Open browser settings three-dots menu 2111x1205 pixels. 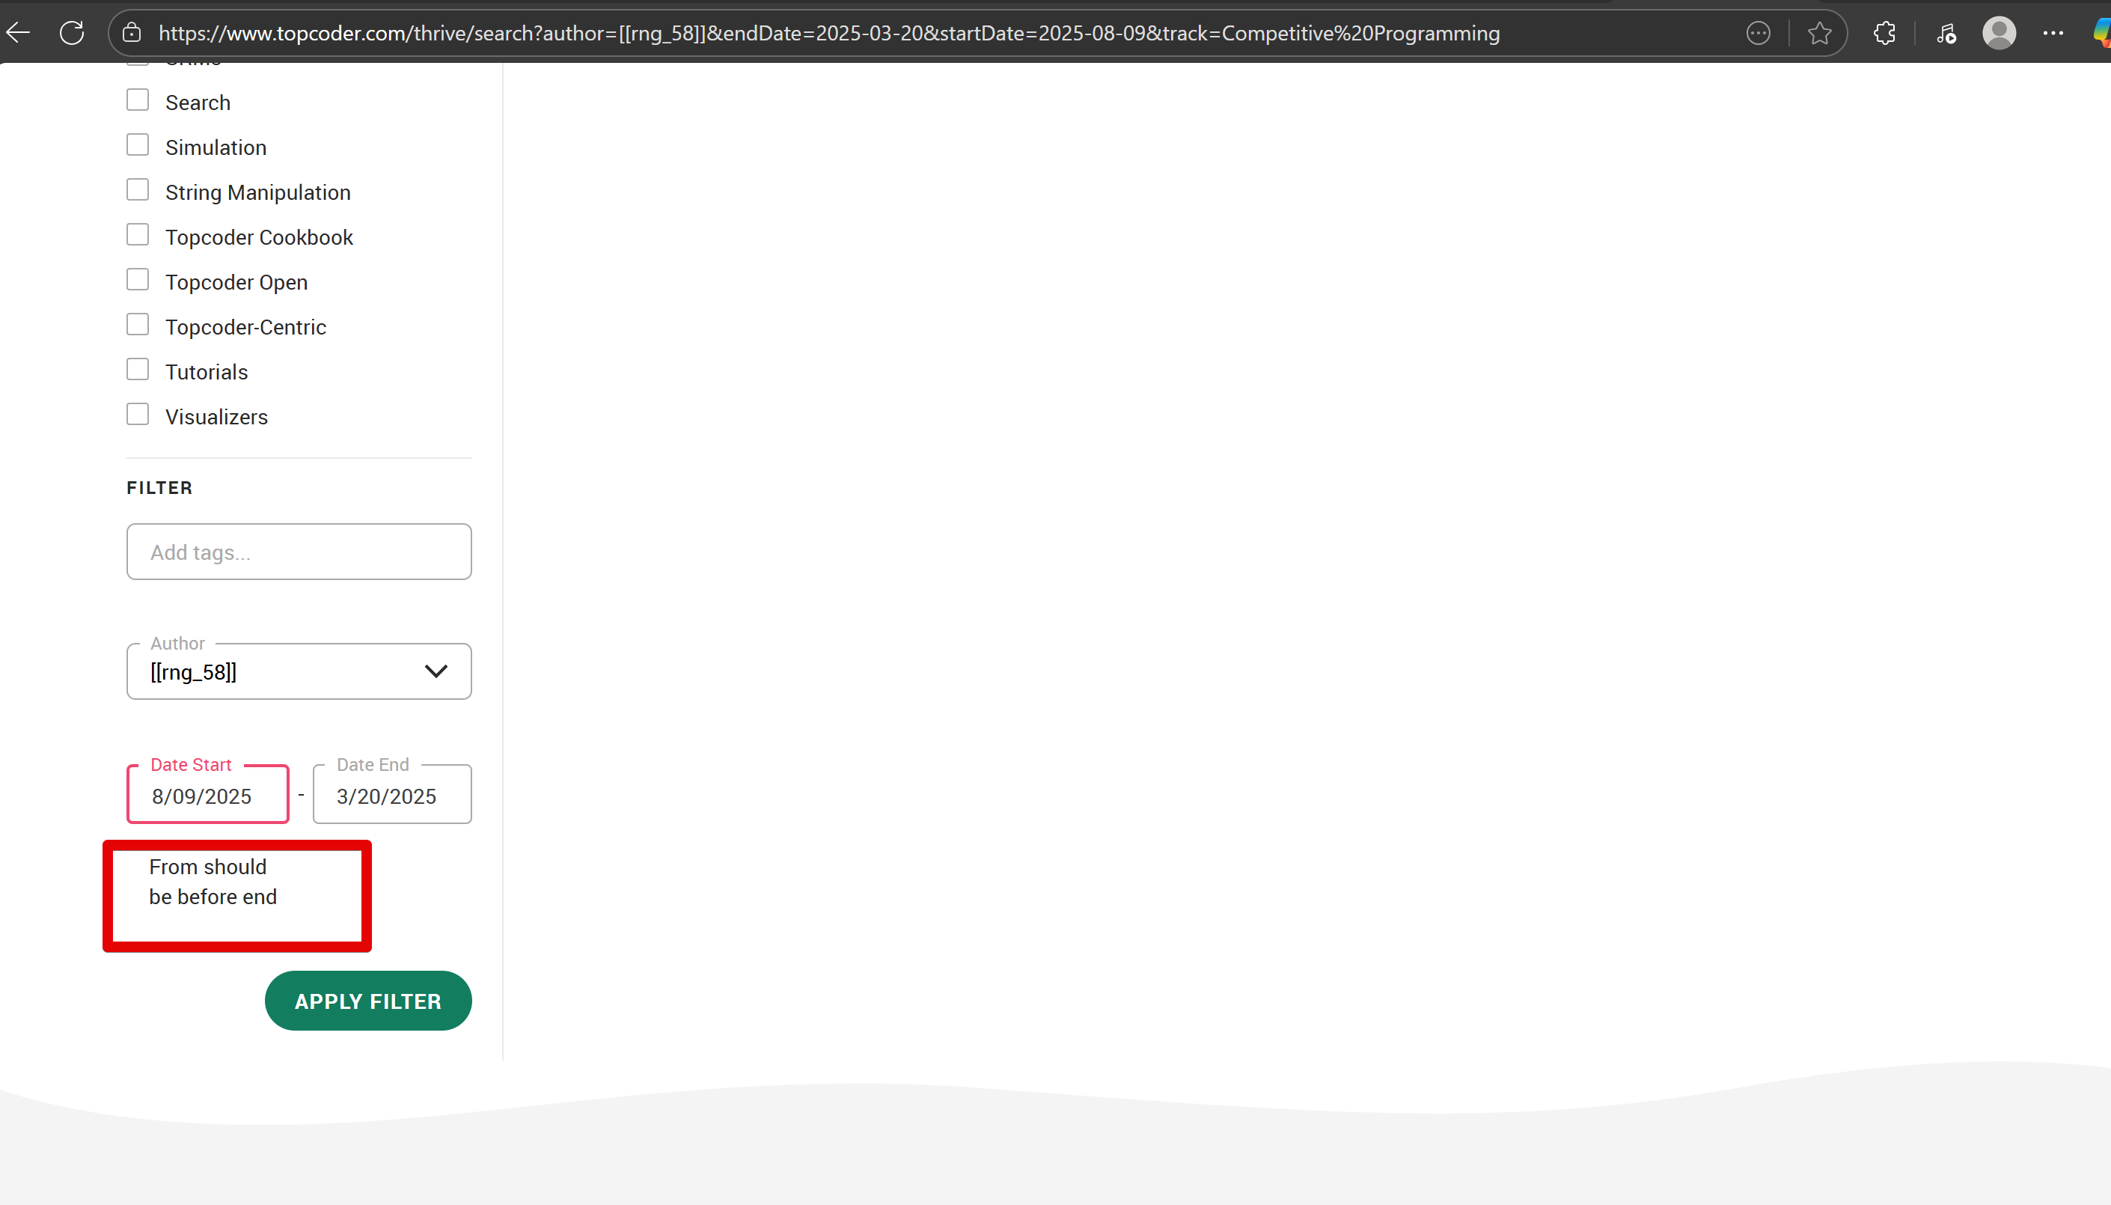pos(2053,33)
